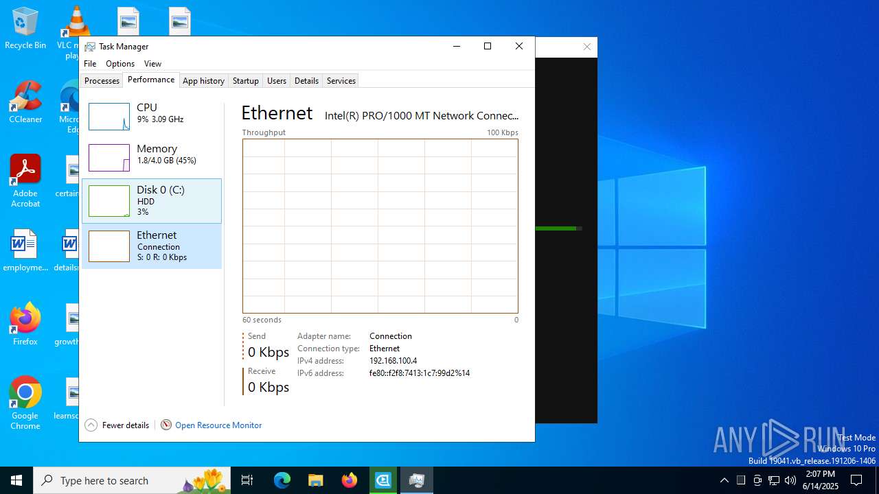Click the Adapter name value Connection
This screenshot has height=494, width=879.
(x=391, y=336)
